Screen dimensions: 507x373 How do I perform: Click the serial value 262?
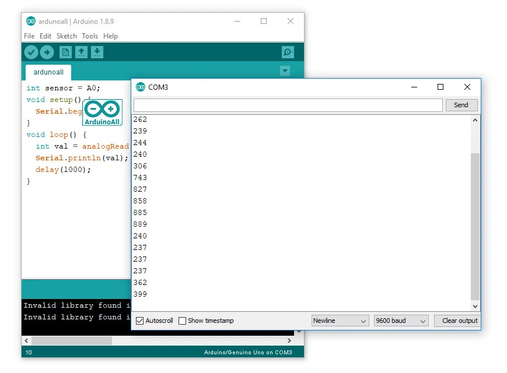pos(140,119)
